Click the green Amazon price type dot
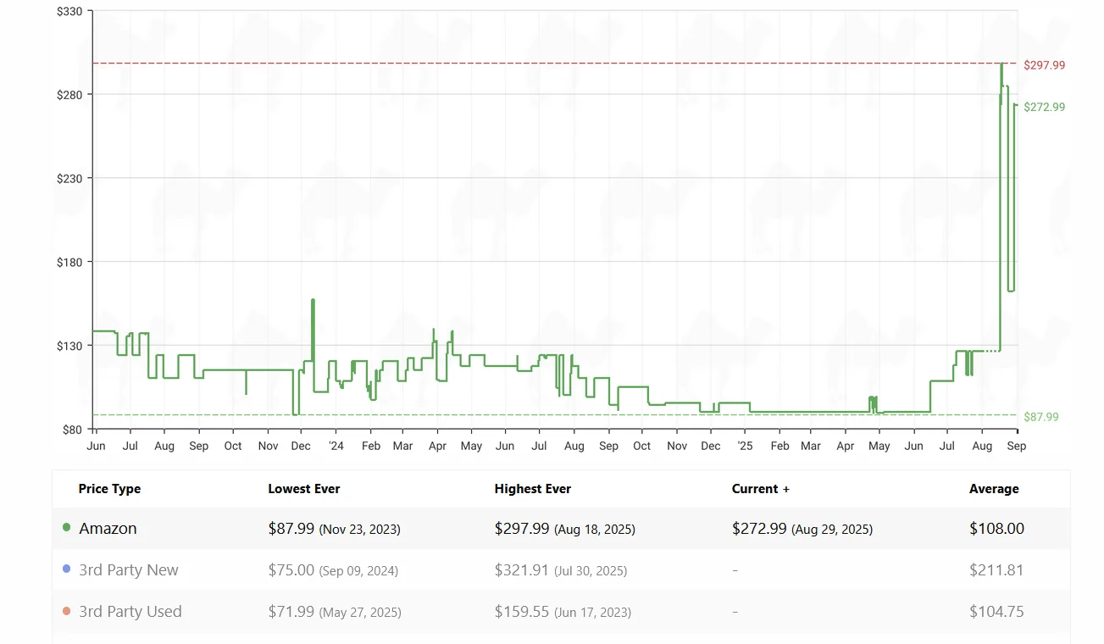This screenshot has height=644, width=1104. (67, 528)
